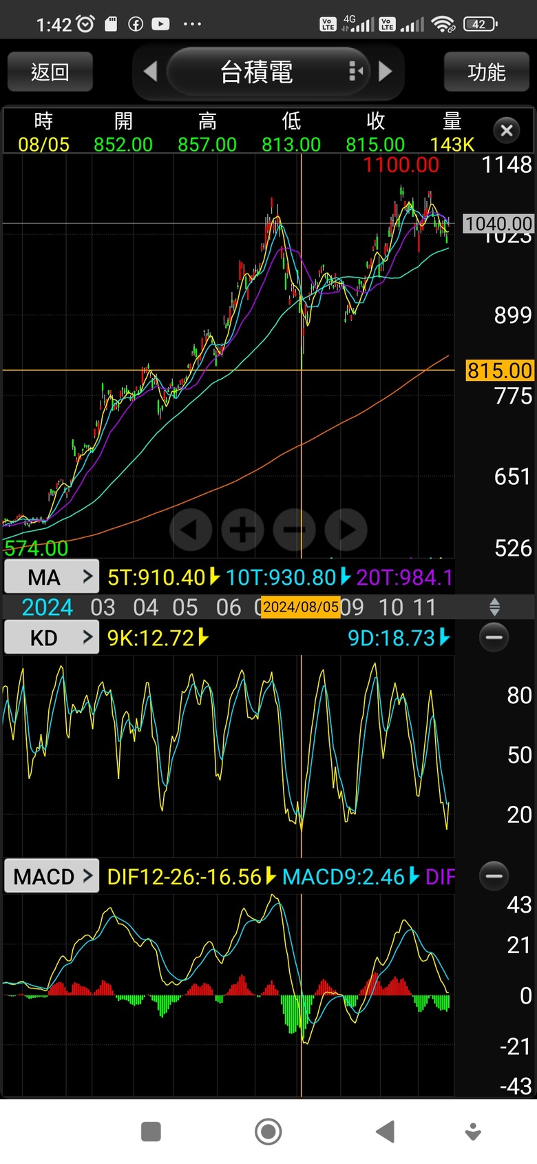
Task: Tap the high price 857.00
Action: pyautogui.click(x=207, y=145)
